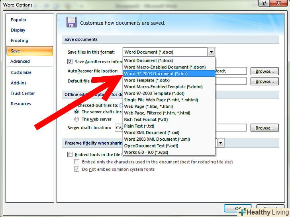Screen dimensions: 290x217
Task: Choose Word Macro-Enabled Document (*.docm)
Action: [x=169, y=67]
